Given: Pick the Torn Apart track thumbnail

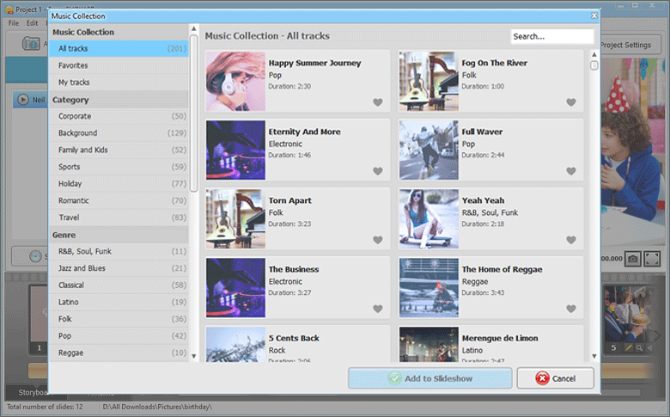Looking at the screenshot, I should pyautogui.click(x=235, y=219).
